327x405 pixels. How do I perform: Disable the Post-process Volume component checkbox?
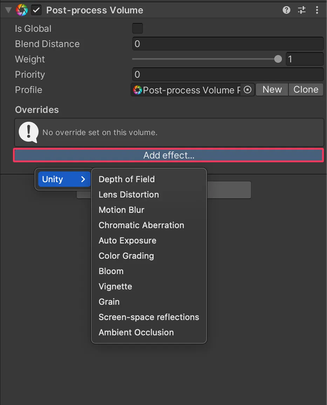[x=36, y=10]
